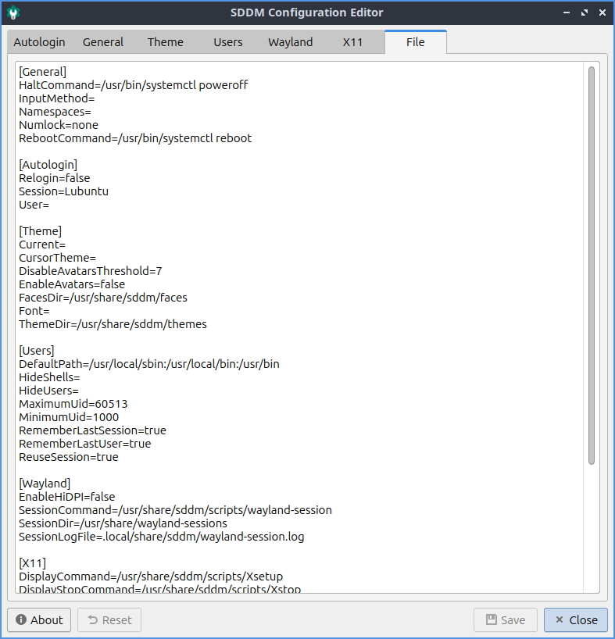Click the MaximumUid=60513 line in the editor
Screen dimensions: 615x639
click(73, 404)
